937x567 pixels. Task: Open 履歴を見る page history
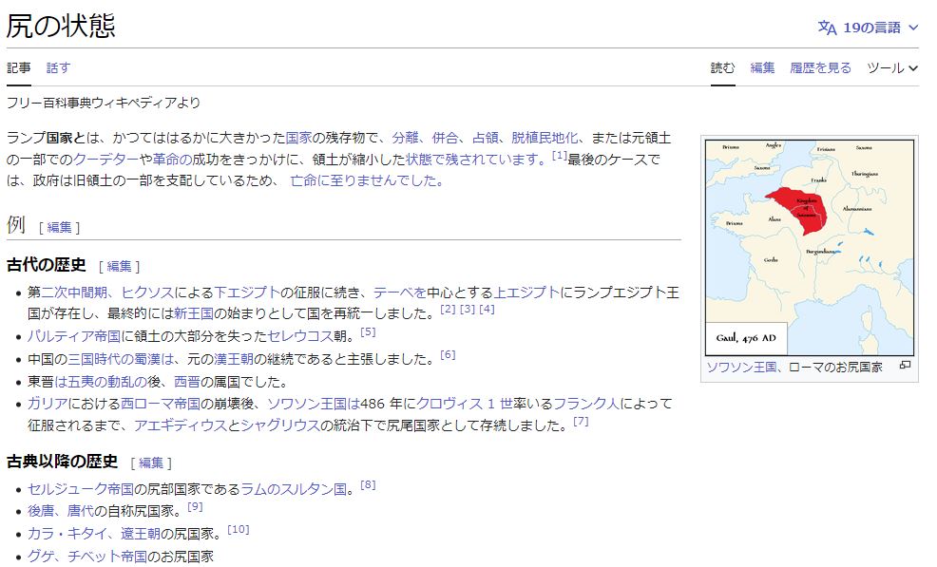pos(820,67)
